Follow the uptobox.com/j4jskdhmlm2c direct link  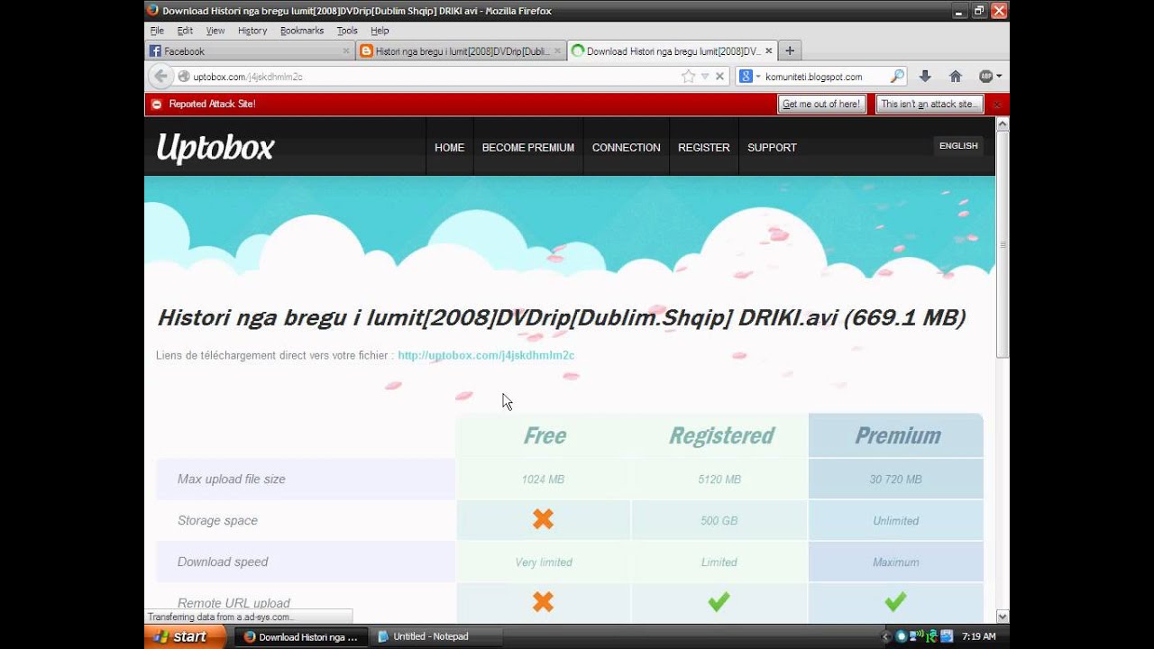[x=486, y=355]
